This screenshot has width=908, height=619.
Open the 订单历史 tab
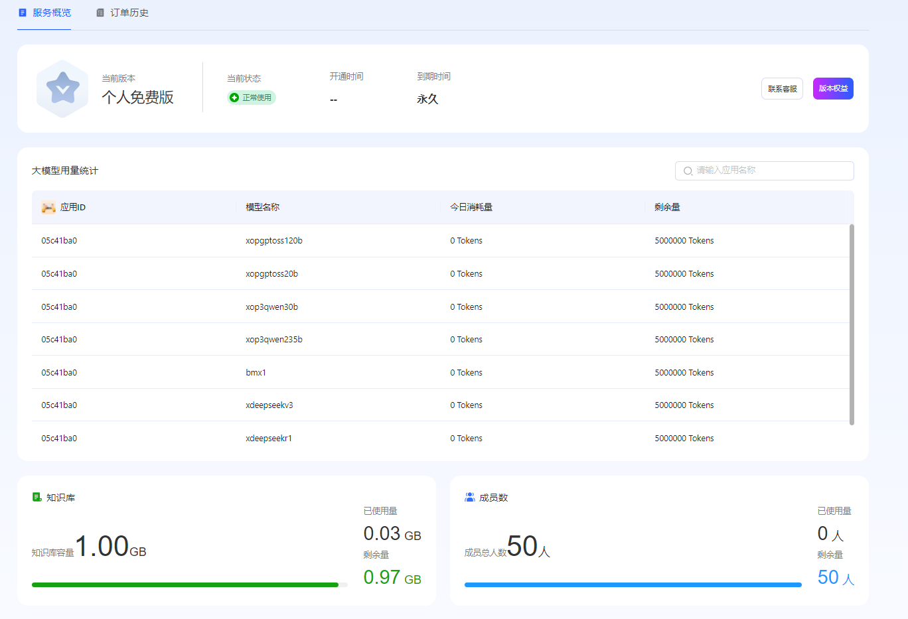[x=122, y=13]
